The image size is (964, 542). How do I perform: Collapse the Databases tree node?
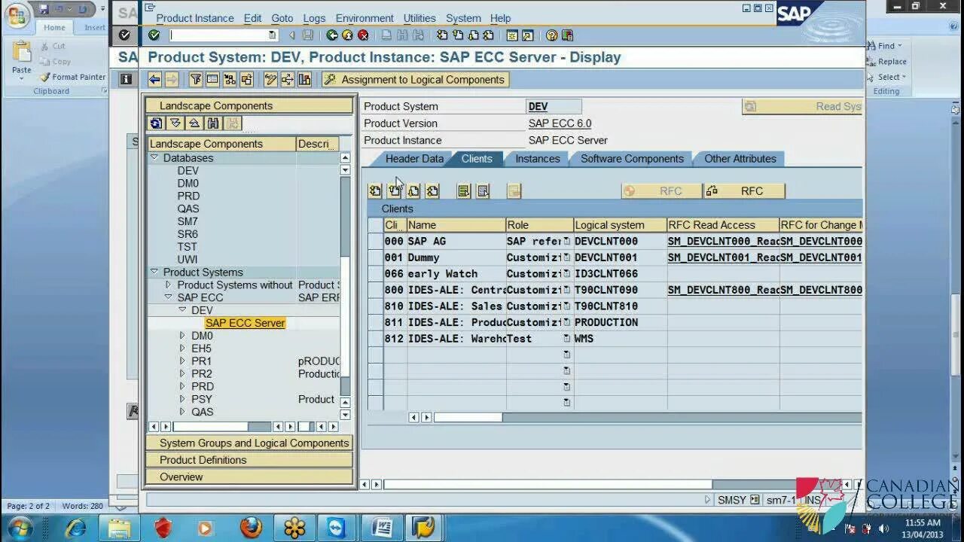coord(154,157)
